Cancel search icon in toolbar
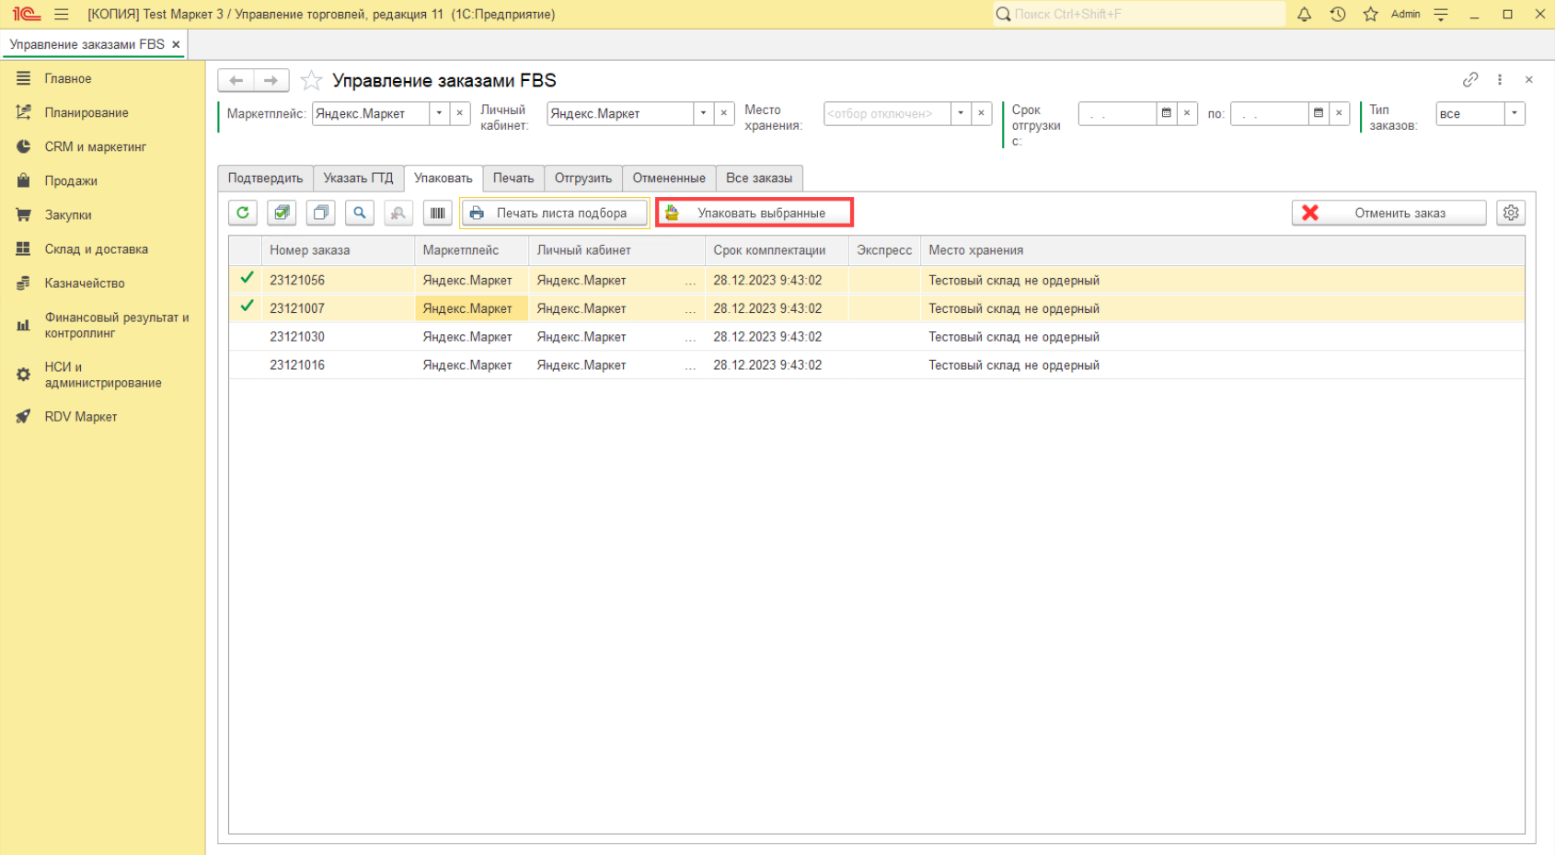1555x855 pixels. [398, 213]
